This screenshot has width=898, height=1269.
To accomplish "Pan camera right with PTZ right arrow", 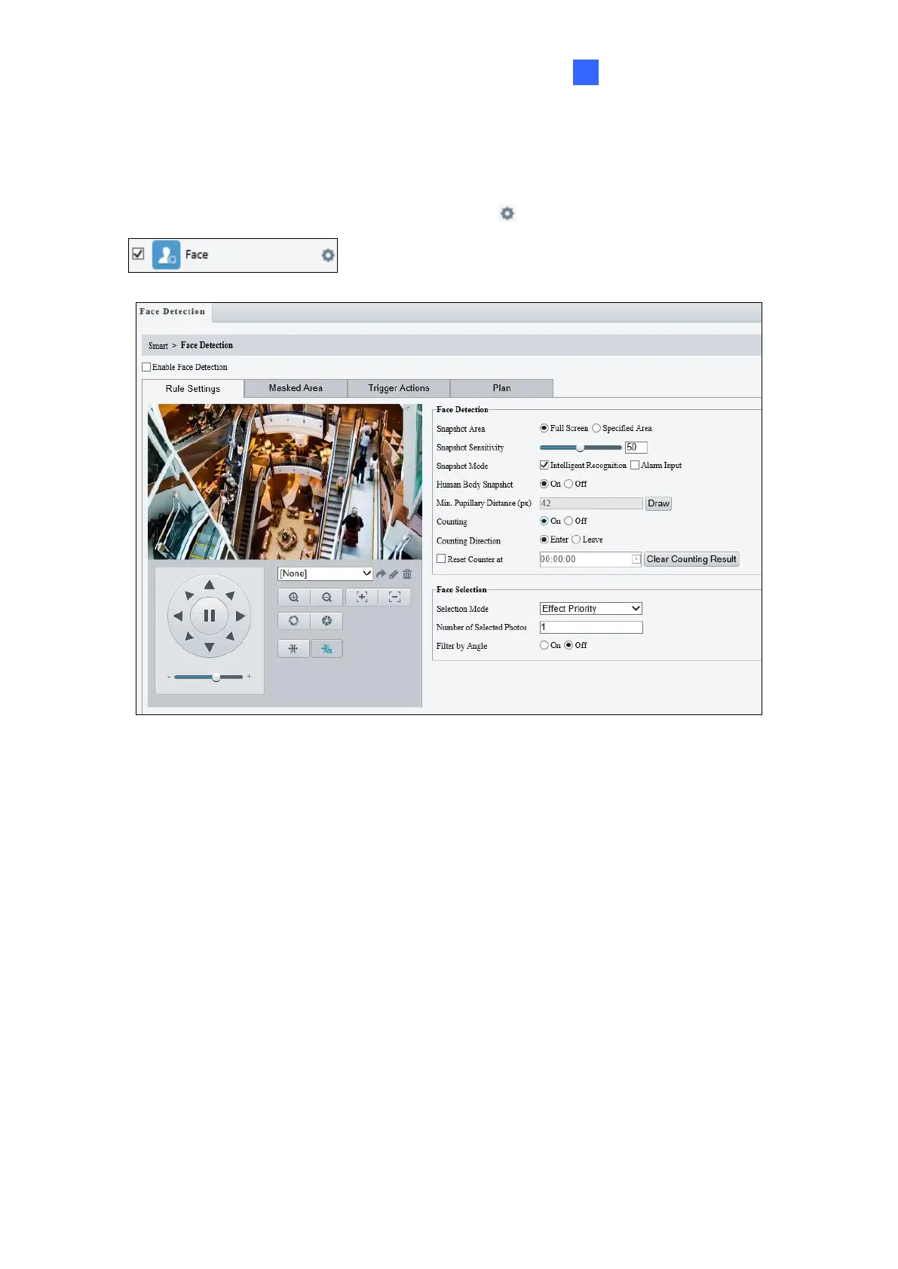I will (241, 616).
